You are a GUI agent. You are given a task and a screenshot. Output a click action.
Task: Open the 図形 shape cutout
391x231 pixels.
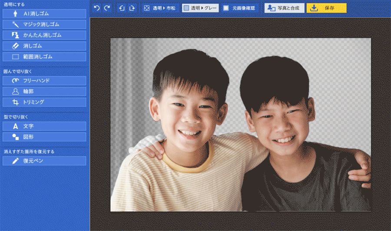pos(44,137)
